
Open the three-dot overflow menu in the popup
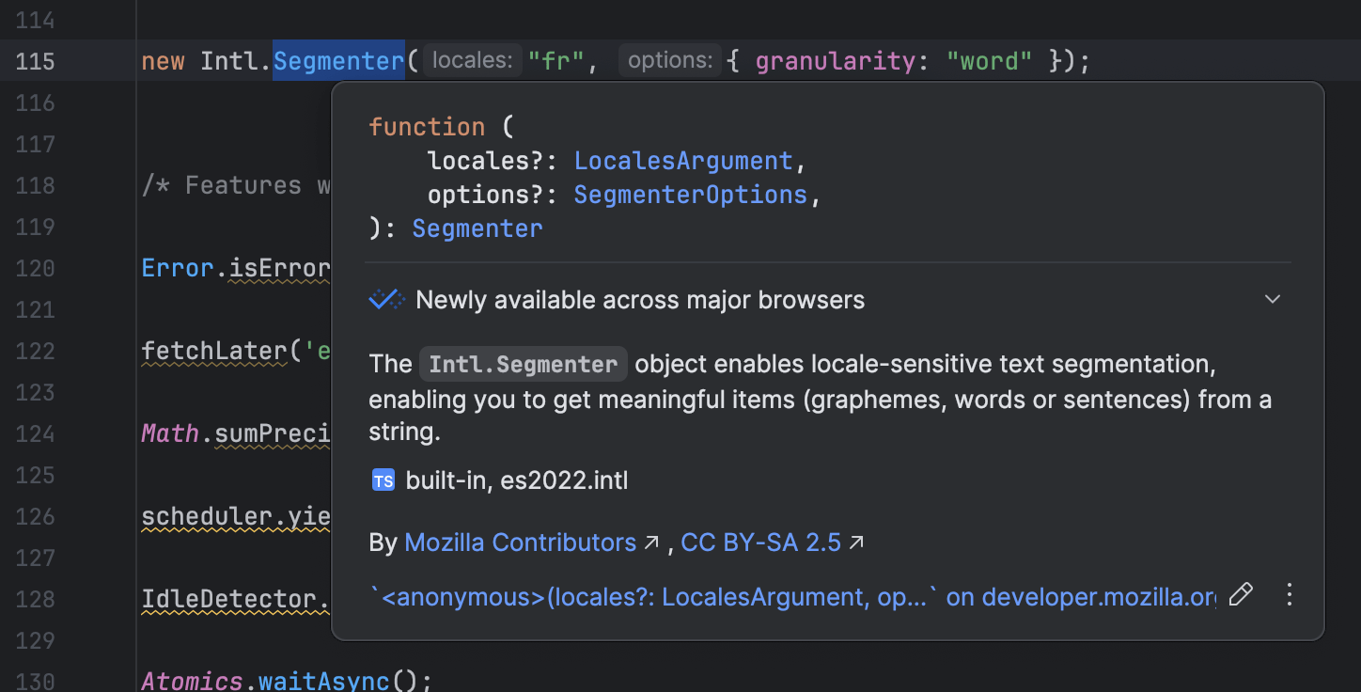[1289, 594]
